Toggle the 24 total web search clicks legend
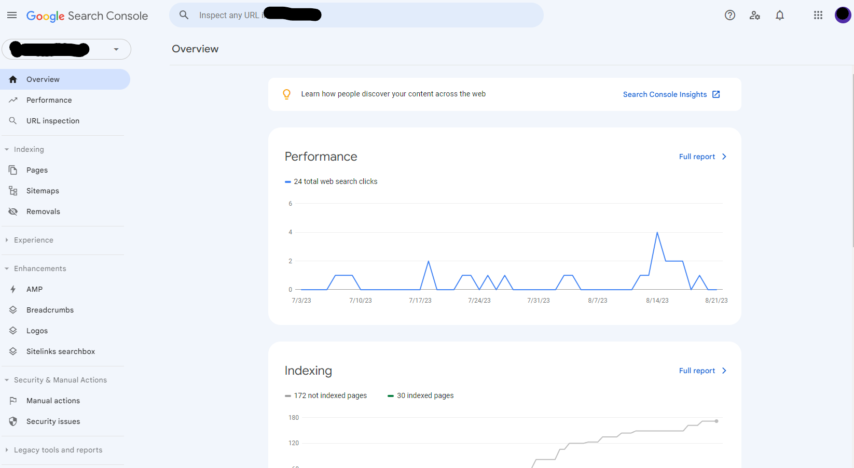The height and width of the screenshot is (468, 854). coord(331,181)
